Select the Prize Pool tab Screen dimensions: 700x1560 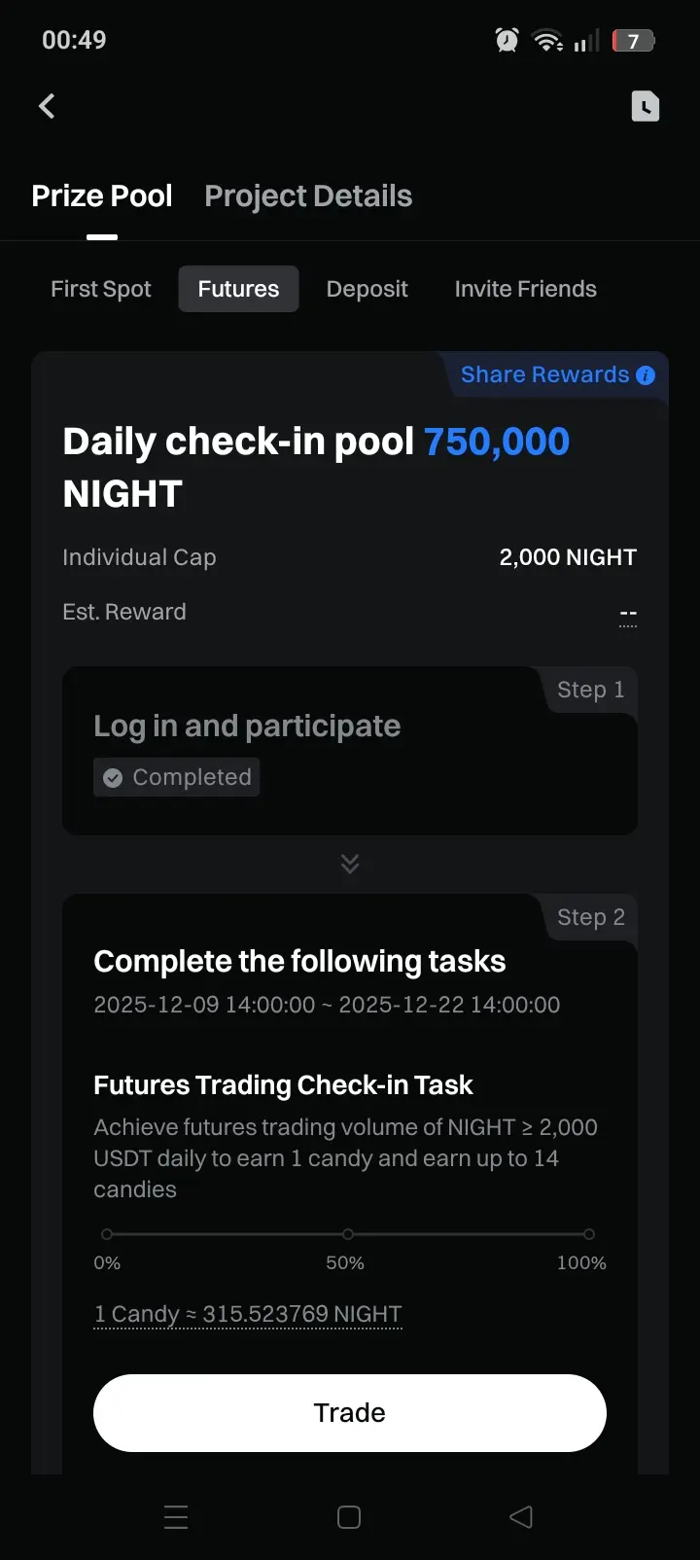[x=102, y=195]
